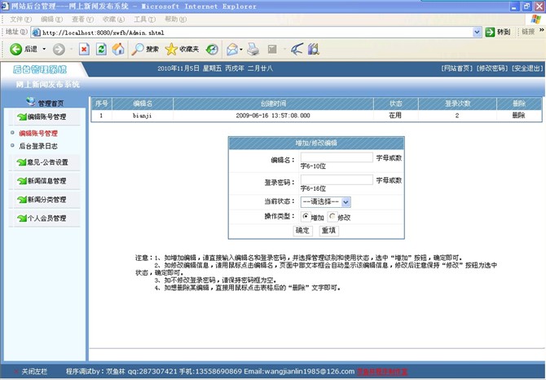Click the browser address URL field

[x=257, y=33]
